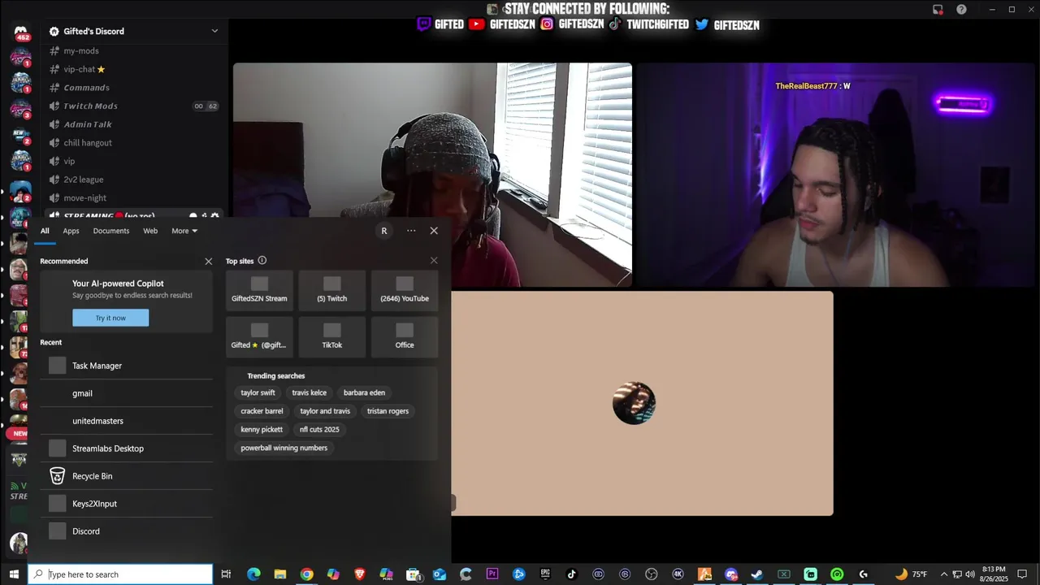Open OBS Studio from taskbar
Screen dimensions: 1040x585
click(x=652, y=574)
